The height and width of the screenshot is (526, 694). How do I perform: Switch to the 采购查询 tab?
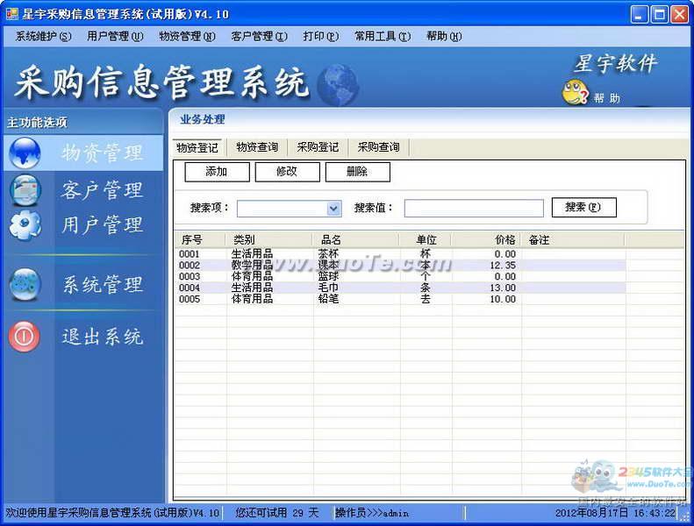(x=378, y=147)
